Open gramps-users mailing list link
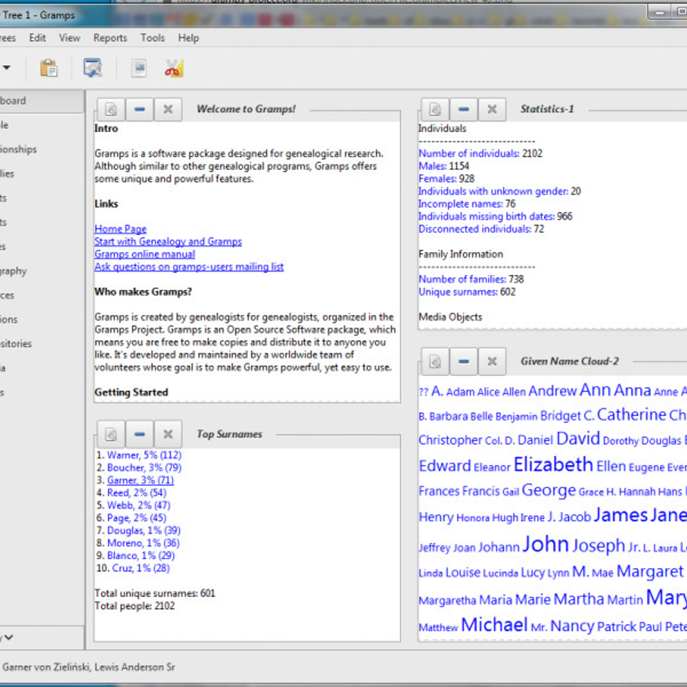Screen dimensions: 687x687 pos(189,267)
